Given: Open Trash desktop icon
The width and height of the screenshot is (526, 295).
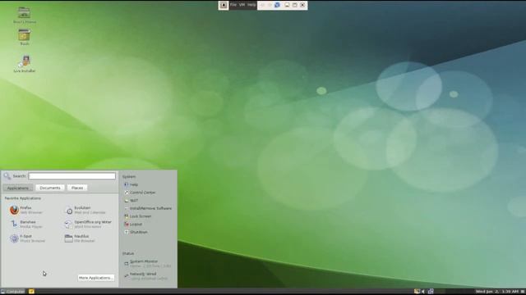Looking at the screenshot, I should [25, 37].
